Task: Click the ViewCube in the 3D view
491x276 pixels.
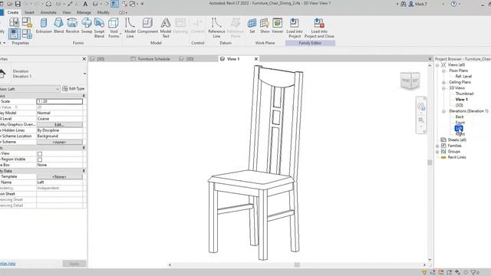Action: (410, 80)
